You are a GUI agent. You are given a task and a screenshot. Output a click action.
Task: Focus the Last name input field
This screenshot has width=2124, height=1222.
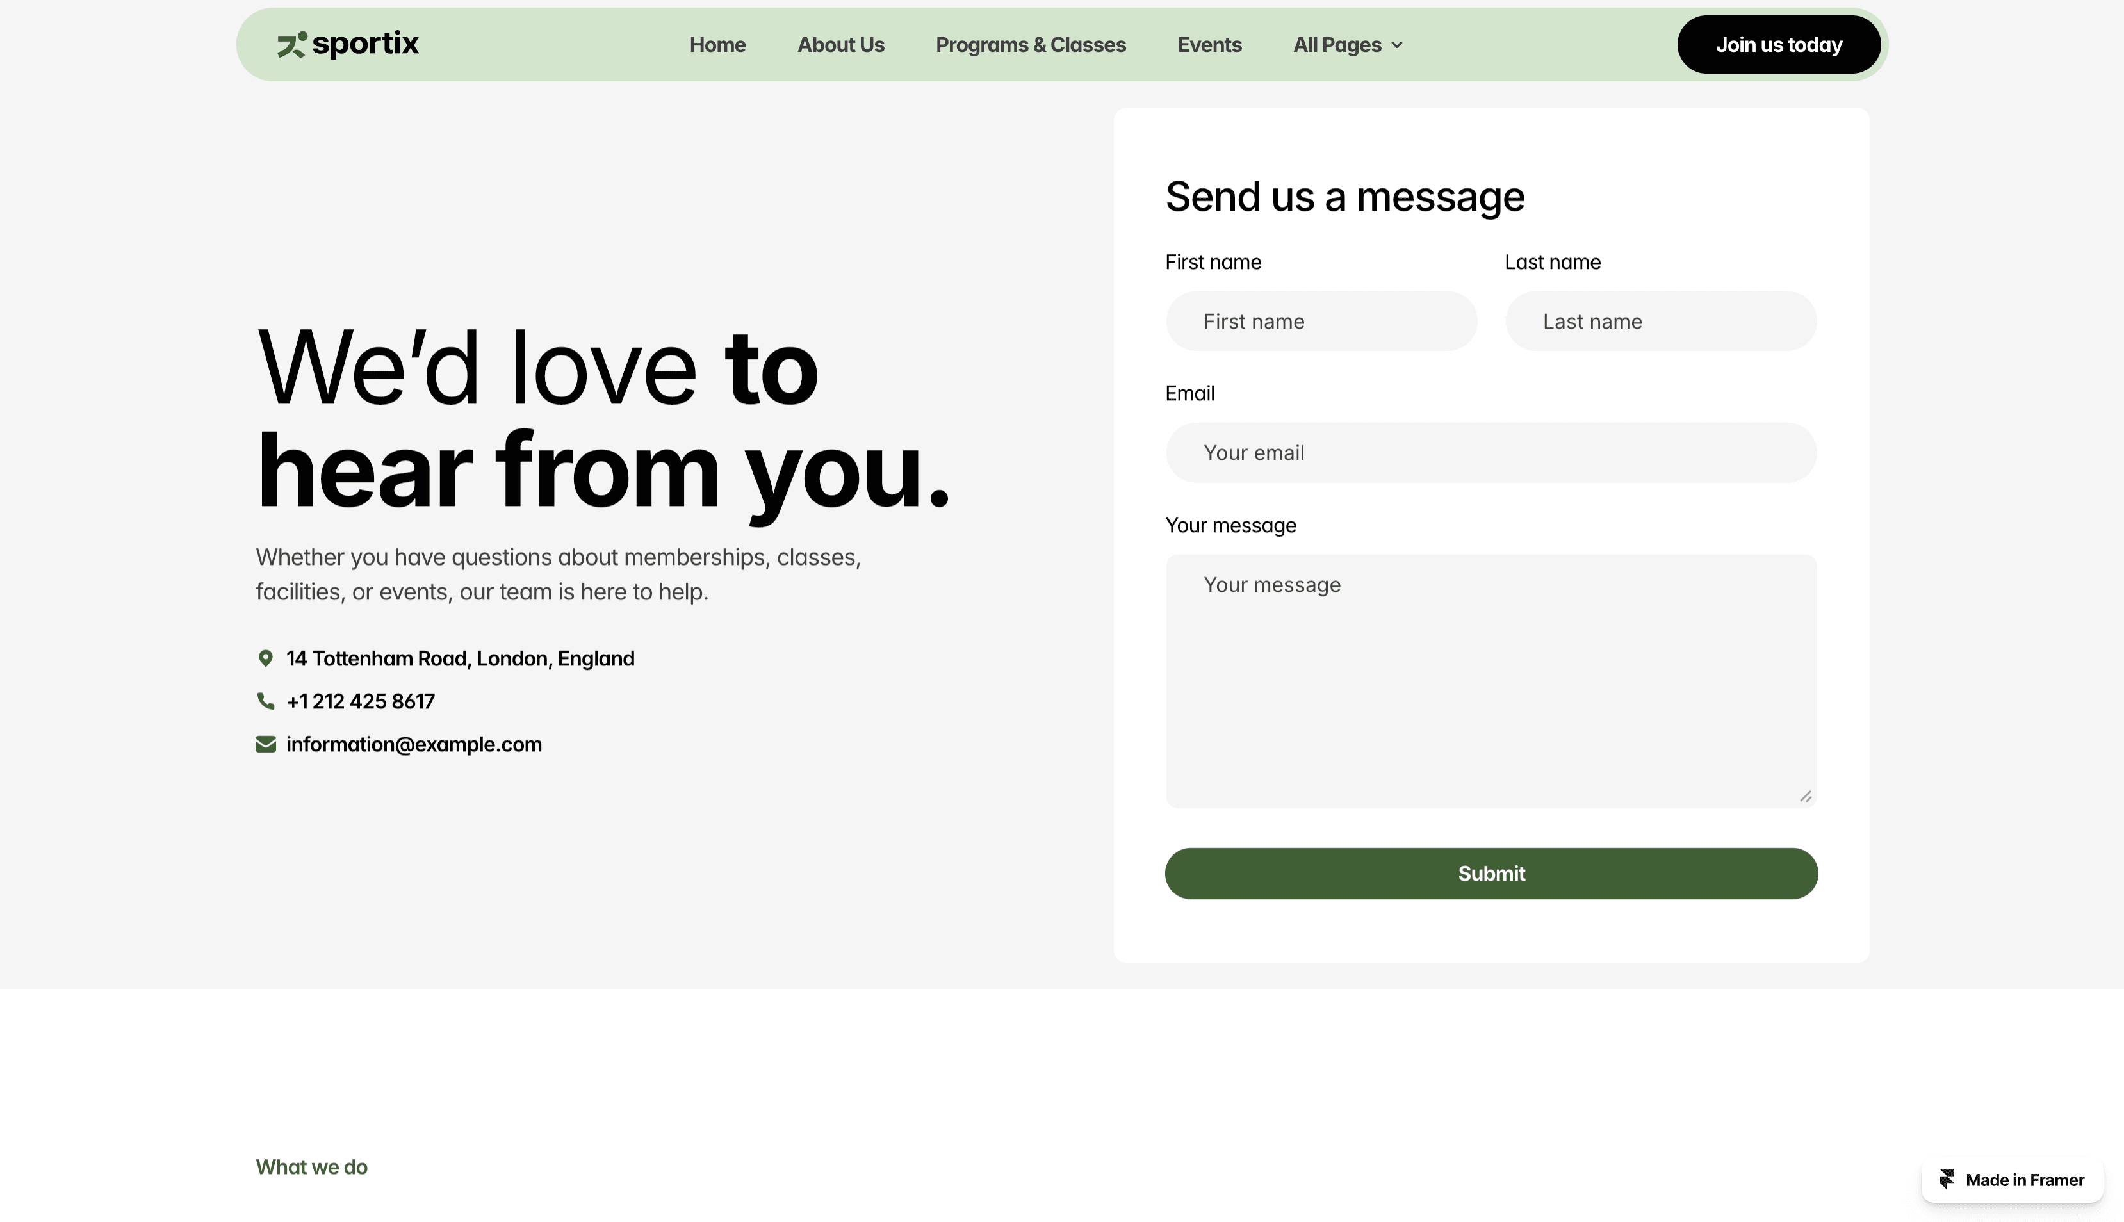pyautogui.click(x=1660, y=322)
